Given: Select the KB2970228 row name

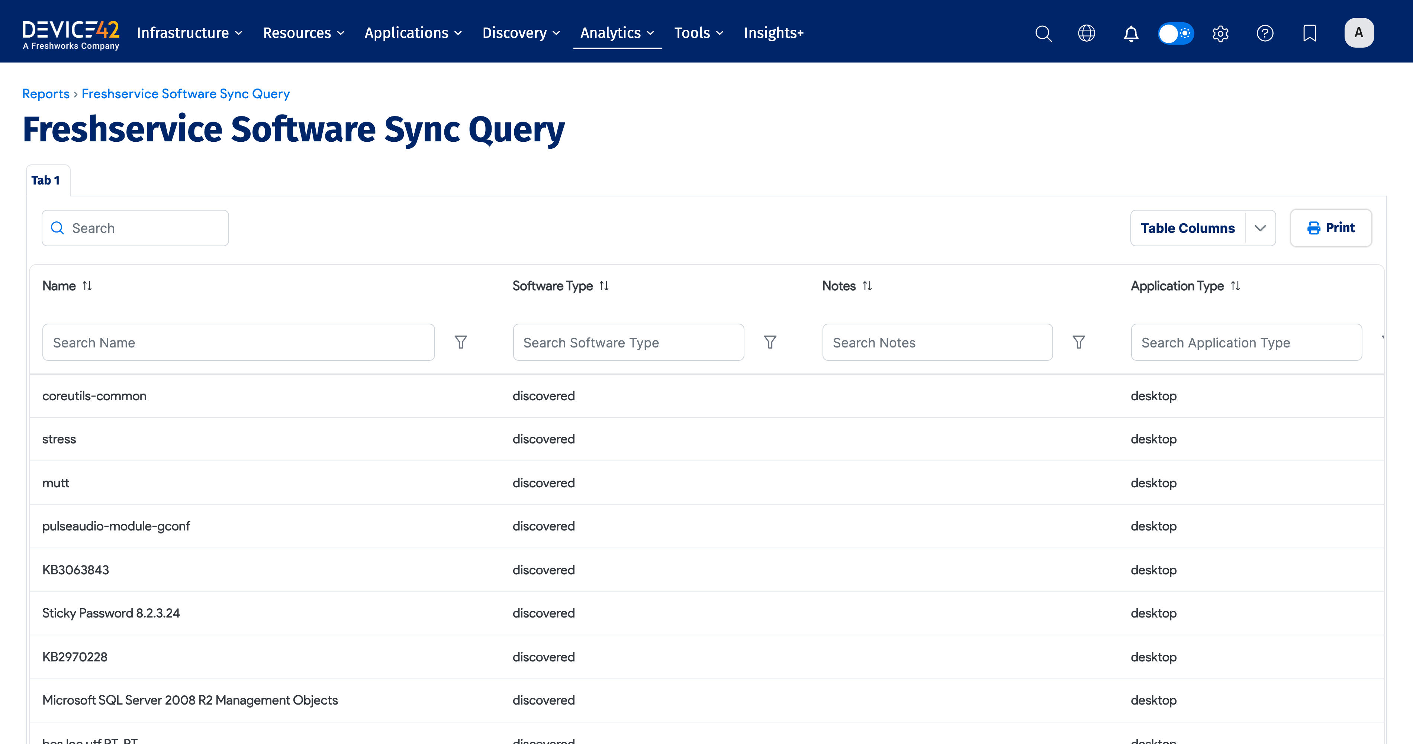Looking at the screenshot, I should pyautogui.click(x=75, y=657).
